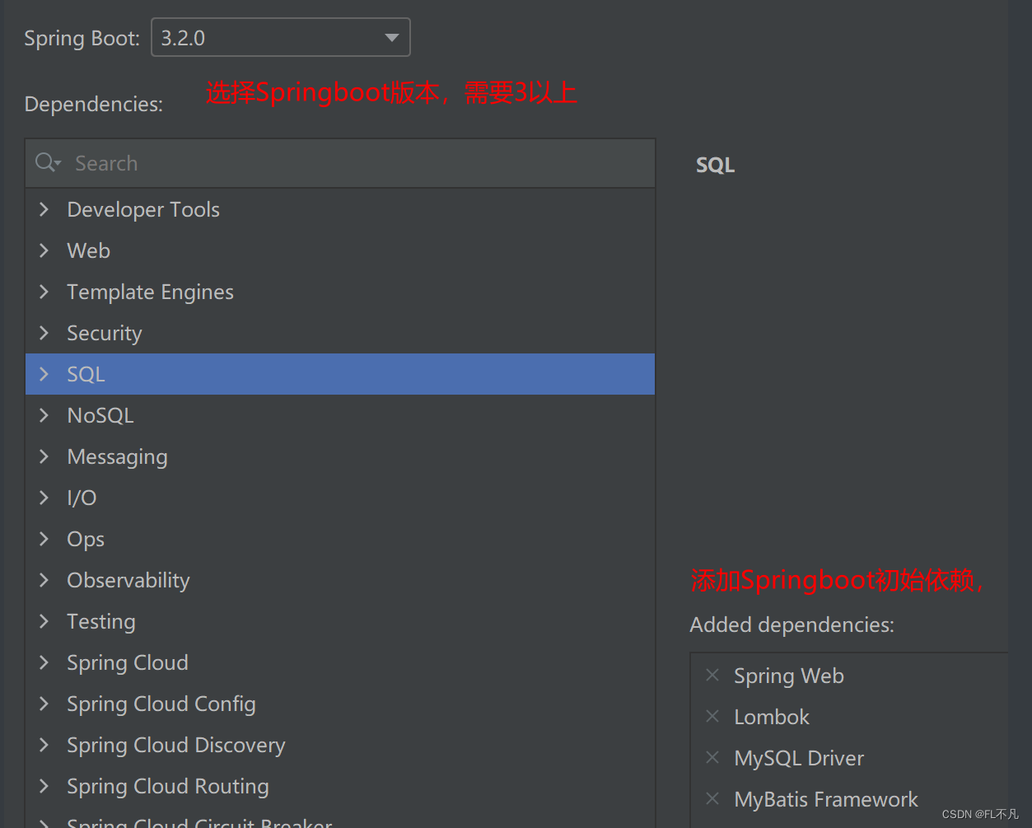Expand the Web category

[x=44, y=250]
